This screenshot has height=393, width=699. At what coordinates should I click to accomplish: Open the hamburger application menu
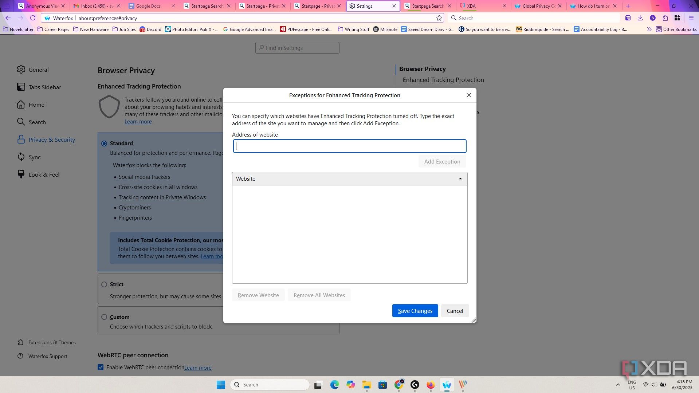(691, 18)
